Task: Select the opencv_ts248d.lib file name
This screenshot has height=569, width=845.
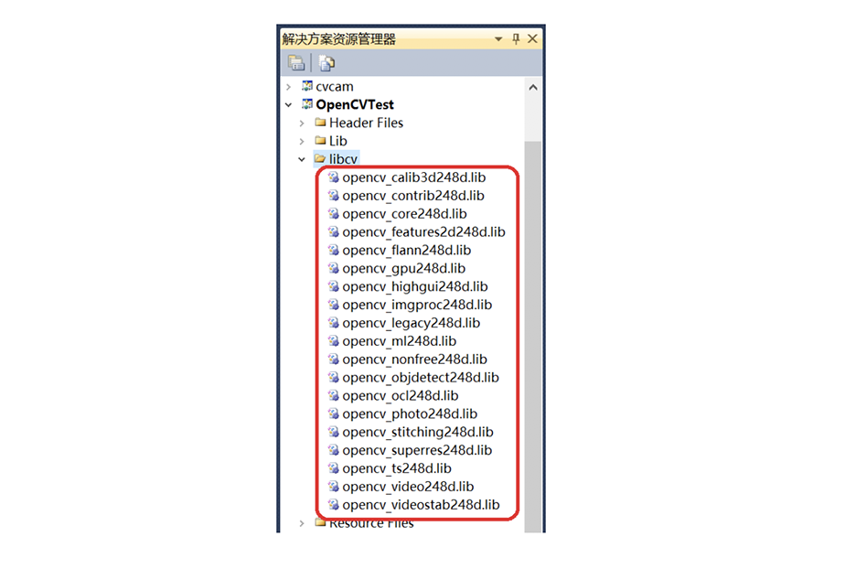Action: (x=397, y=468)
